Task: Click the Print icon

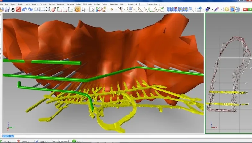Action: point(13,9)
